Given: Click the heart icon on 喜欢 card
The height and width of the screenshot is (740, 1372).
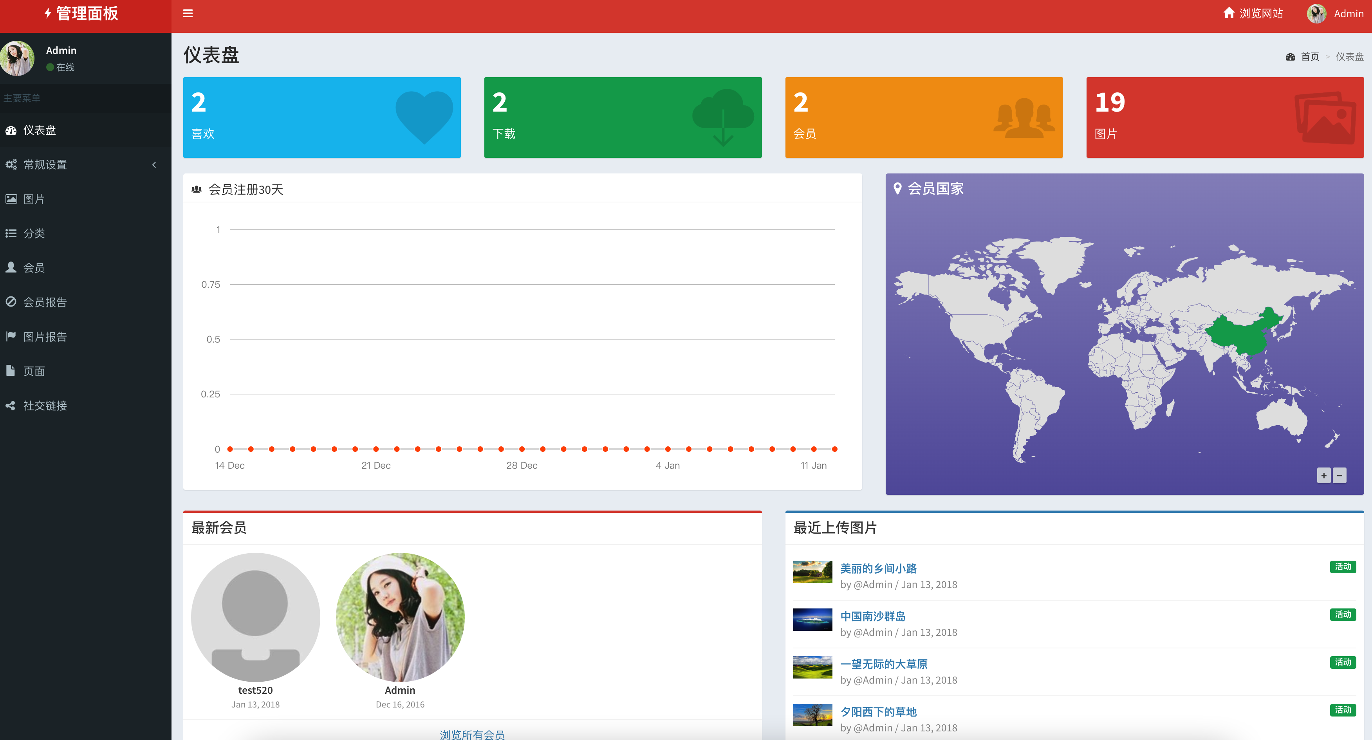Looking at the screenshot, I should tap(424, 117).
